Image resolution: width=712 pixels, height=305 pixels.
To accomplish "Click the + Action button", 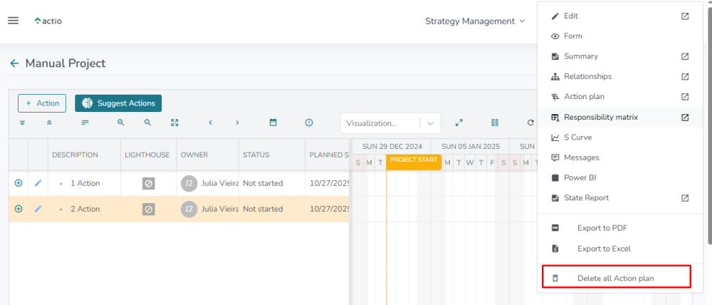I will [x=42, y=103].
